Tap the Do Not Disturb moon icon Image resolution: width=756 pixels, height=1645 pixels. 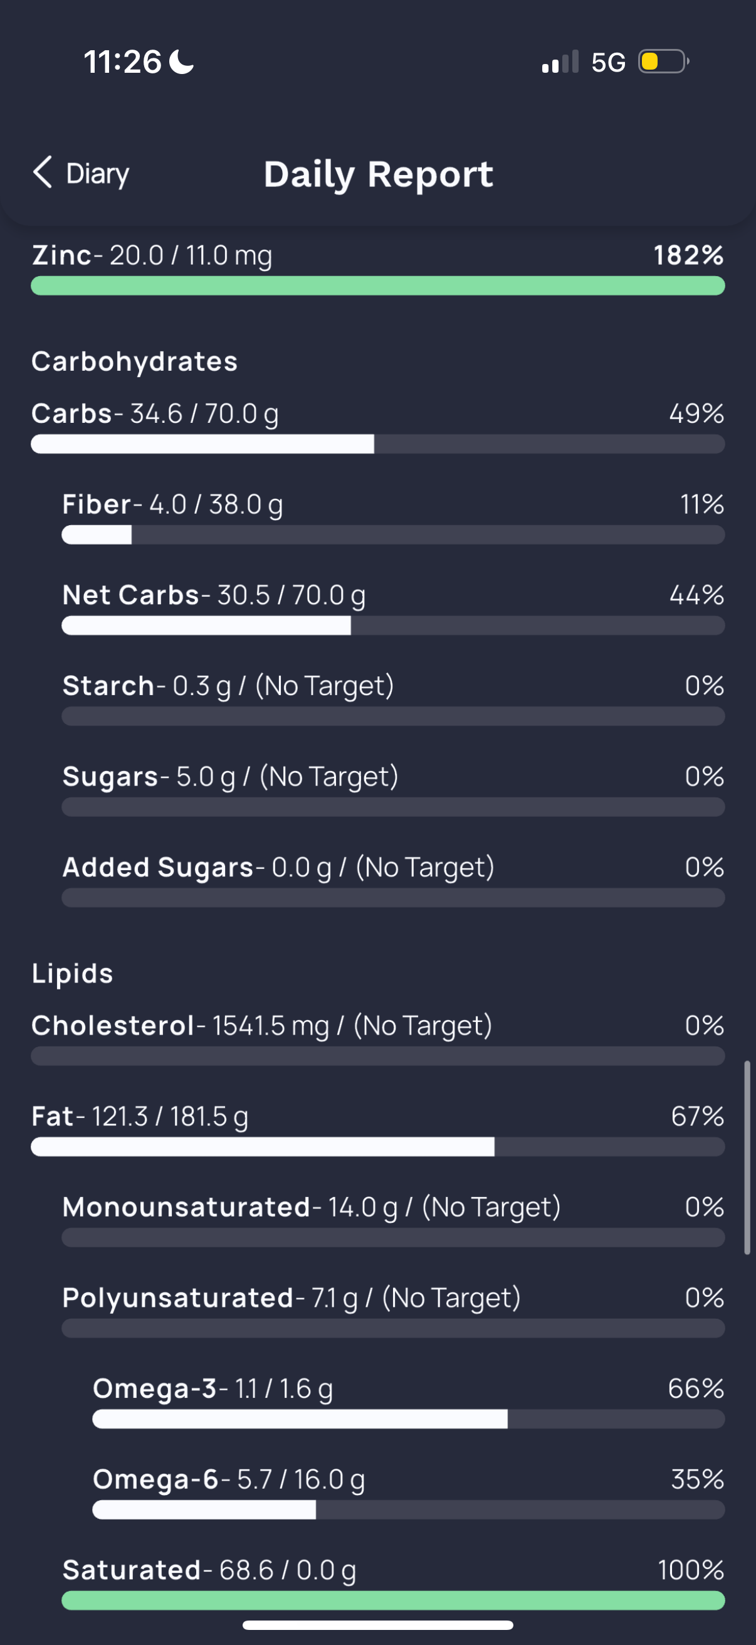182,63
